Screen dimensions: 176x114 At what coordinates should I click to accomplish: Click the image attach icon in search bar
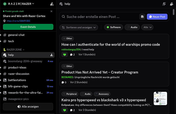tap(142, 17)
